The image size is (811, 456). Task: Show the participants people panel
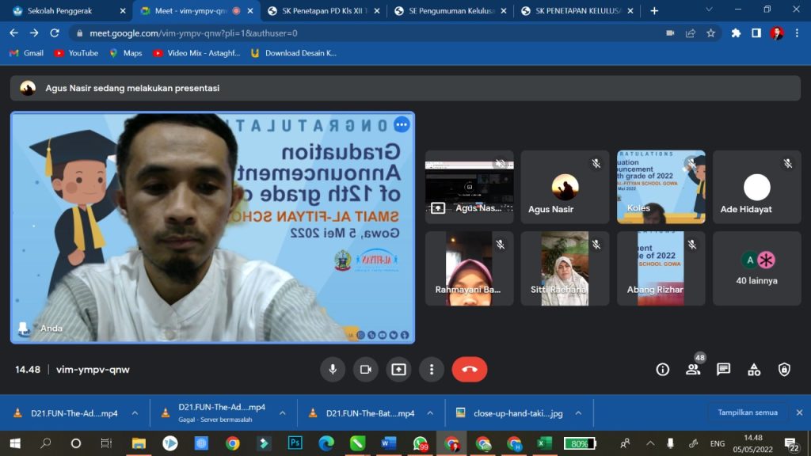click(693, 370)
